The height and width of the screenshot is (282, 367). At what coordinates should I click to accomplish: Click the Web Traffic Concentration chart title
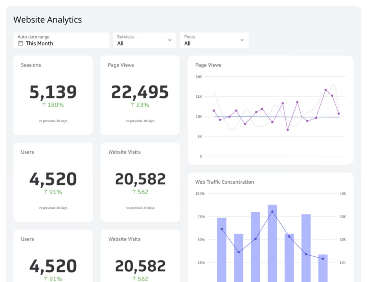point(224,182)
